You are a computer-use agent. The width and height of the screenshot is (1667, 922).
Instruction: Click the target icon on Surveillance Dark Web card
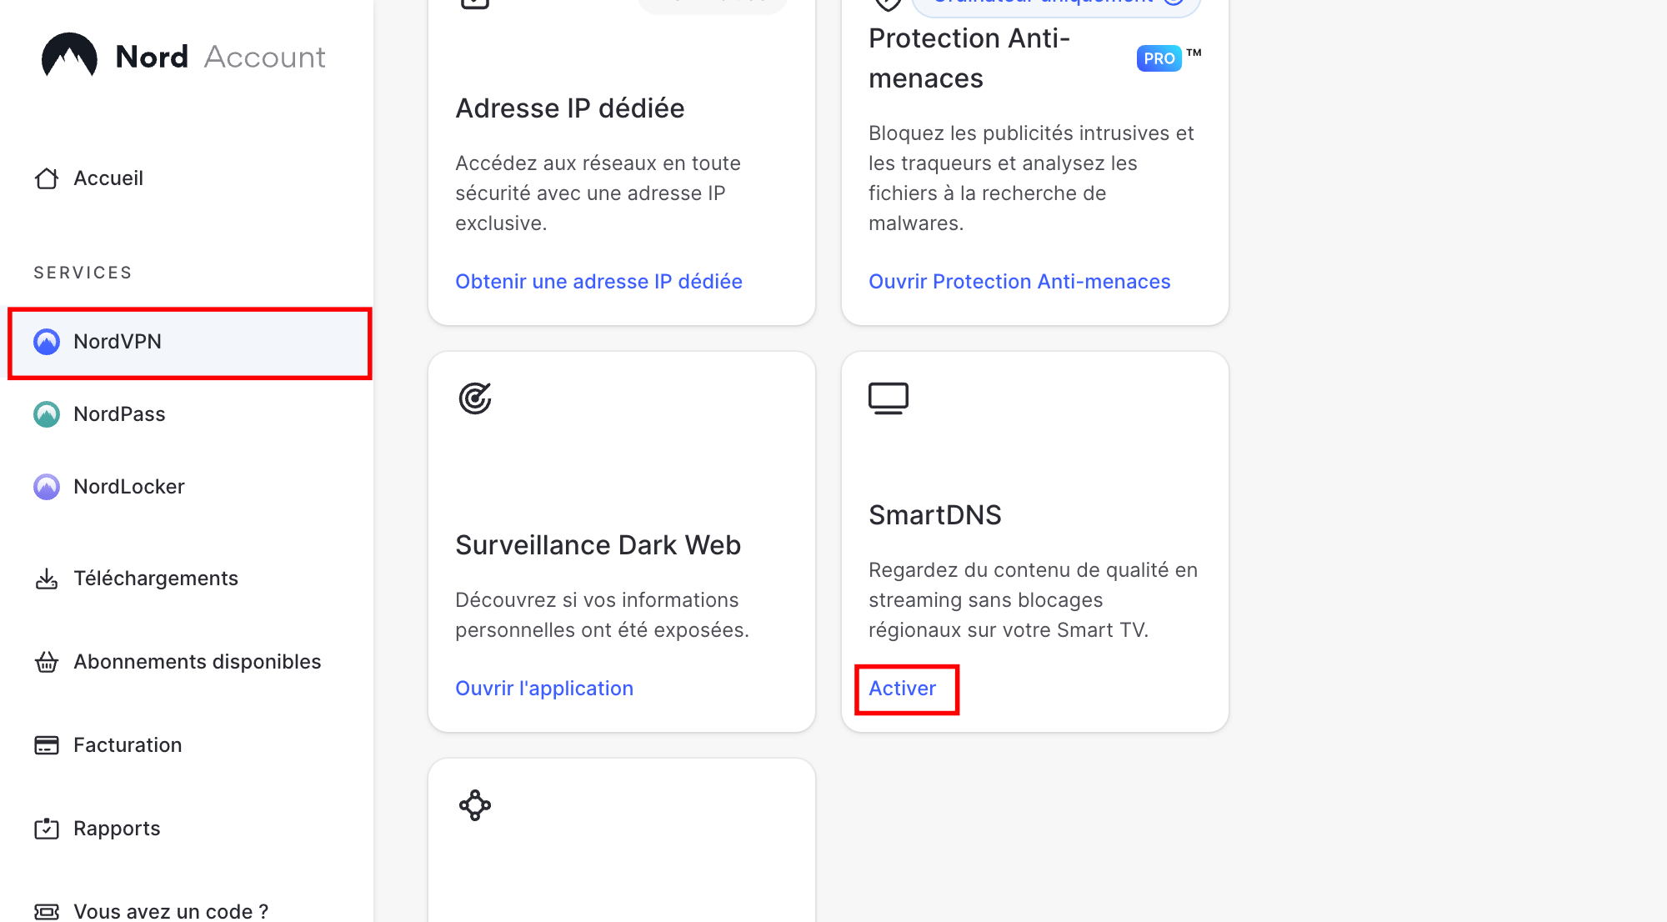475,398
